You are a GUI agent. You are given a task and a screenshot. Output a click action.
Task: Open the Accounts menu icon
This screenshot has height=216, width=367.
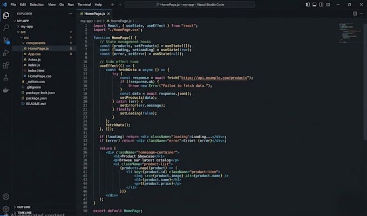pos(6,197)
